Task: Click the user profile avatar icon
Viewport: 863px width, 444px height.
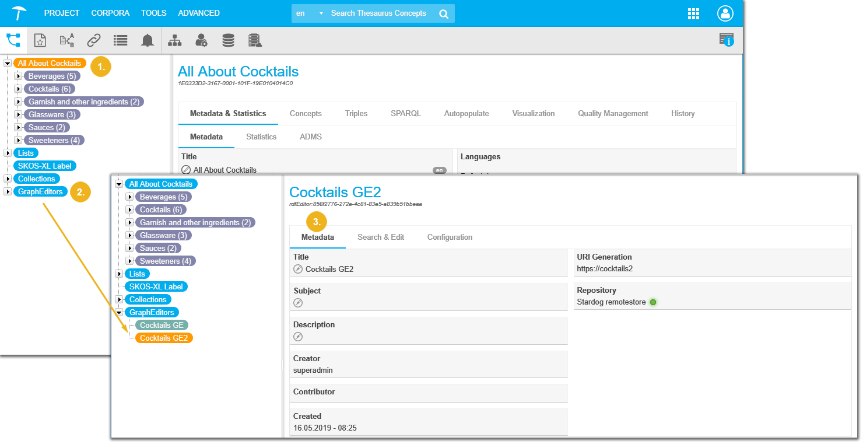Action: tap(725, 13)
